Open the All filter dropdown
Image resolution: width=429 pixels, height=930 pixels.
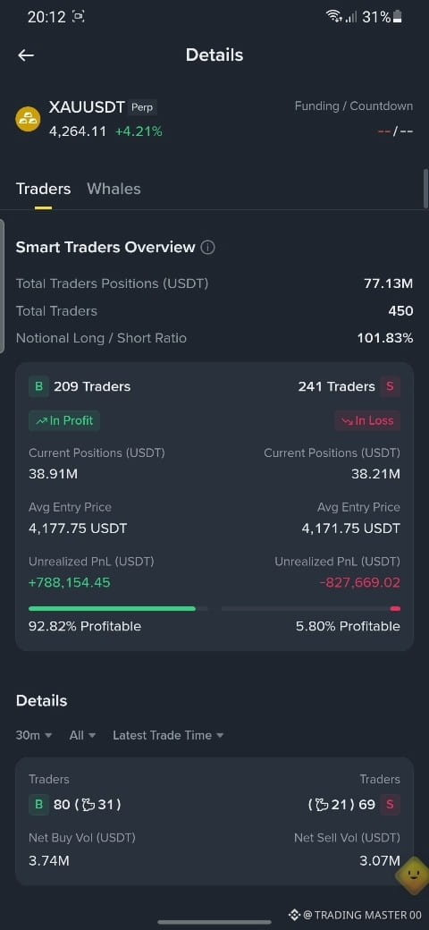pos(82,735)
